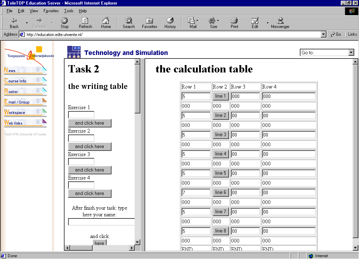Click the Stop toolbar icon
The height and width of the screenshot is (259, 359).
tap(65, 23)
